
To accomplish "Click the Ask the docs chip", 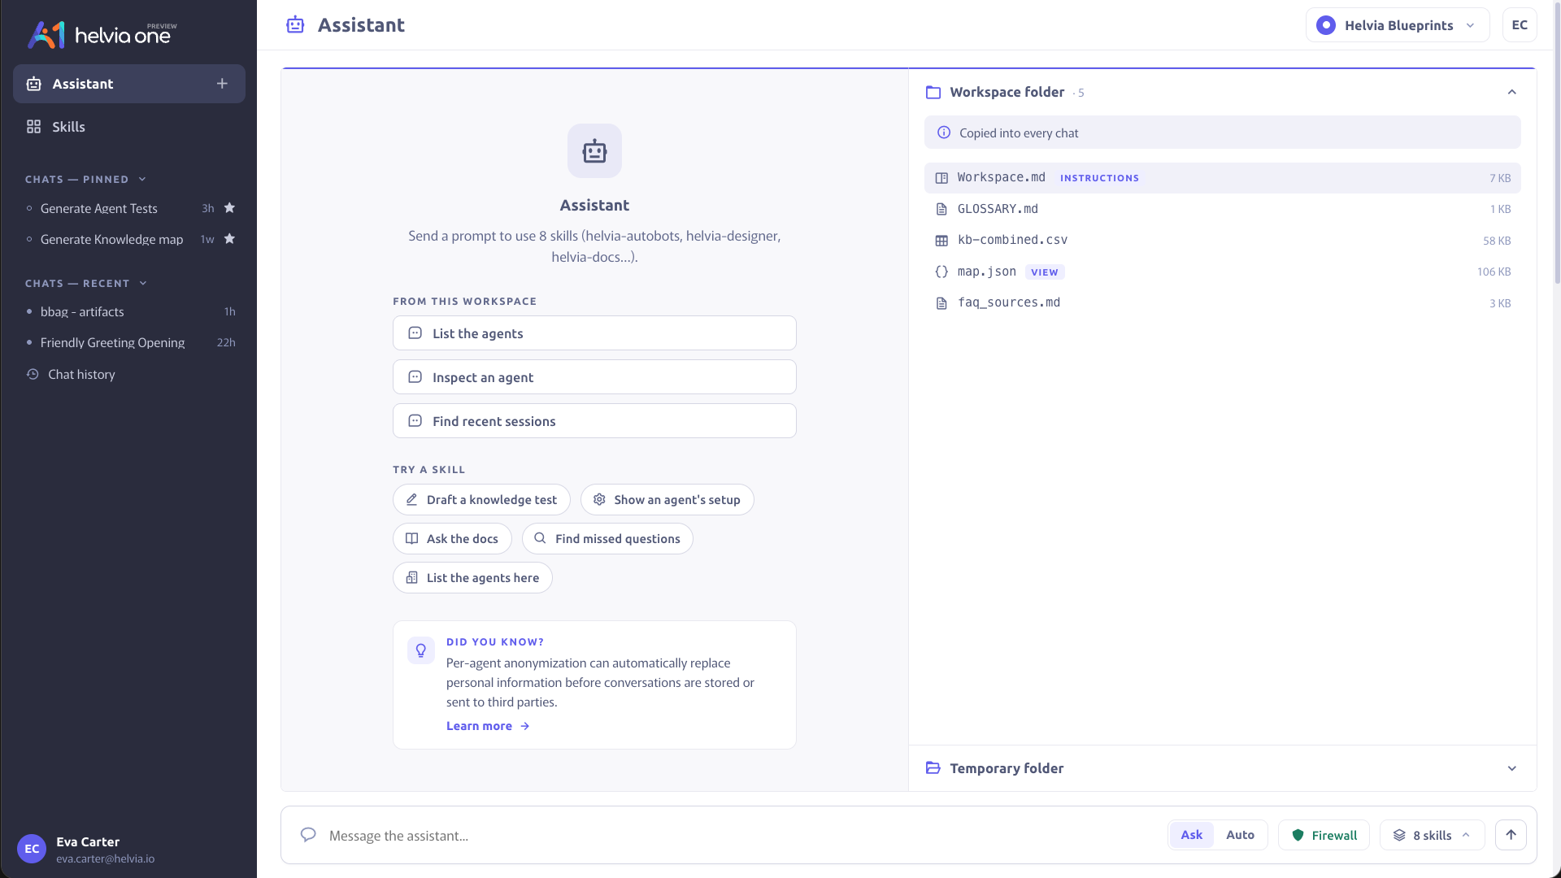I will click(452, 539).
